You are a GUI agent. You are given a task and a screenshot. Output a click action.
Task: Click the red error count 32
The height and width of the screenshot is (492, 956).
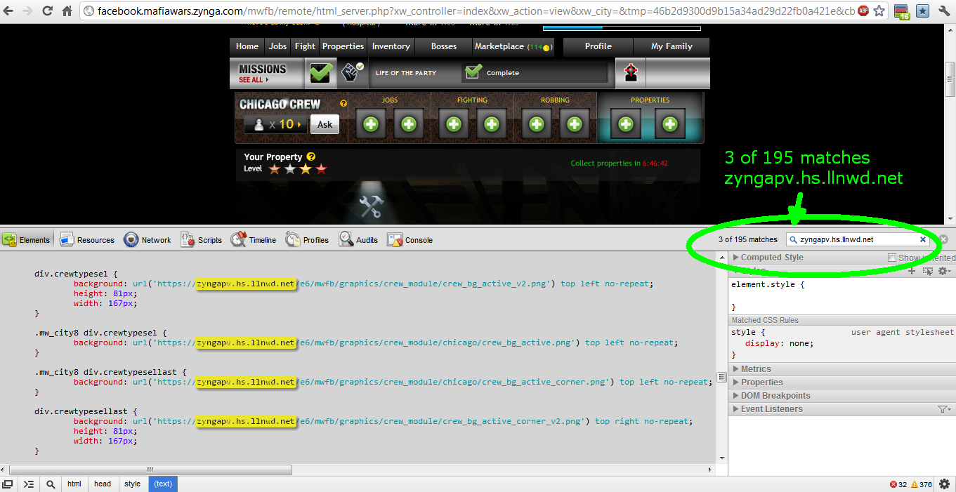(x=898, y=484)
